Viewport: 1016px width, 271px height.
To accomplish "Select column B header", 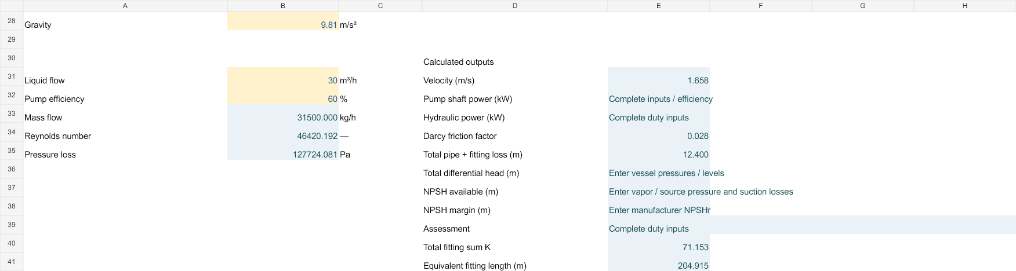I will pos(283,6).
